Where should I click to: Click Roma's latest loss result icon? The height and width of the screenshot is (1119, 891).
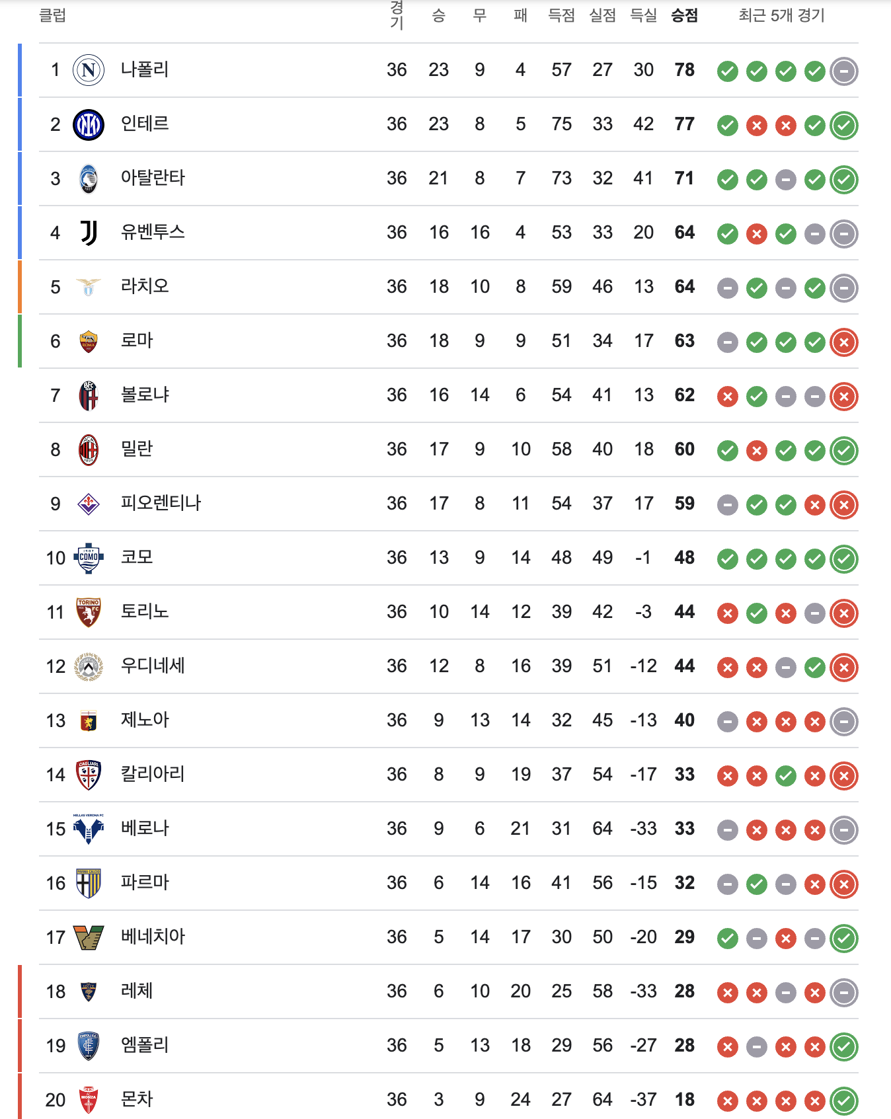click(x=844, y=342)
